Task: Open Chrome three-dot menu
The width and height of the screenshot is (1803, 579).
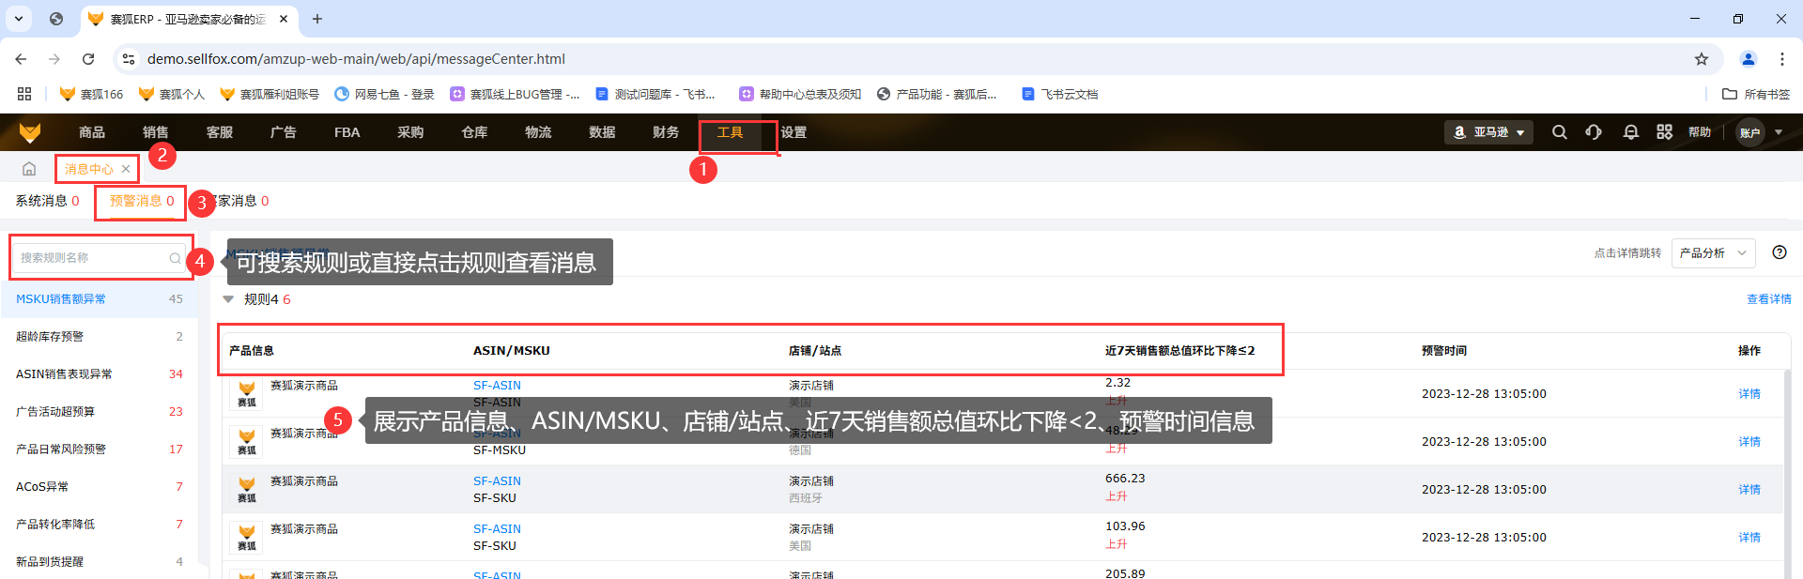Action: (x=1781, y=59)
